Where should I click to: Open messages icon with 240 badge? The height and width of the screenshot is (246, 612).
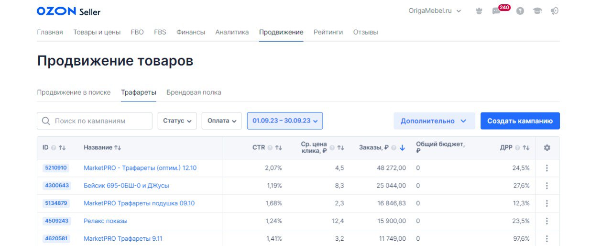496,11
